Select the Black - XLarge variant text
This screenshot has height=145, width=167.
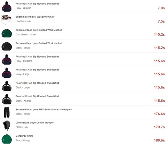tap(23, 101)
